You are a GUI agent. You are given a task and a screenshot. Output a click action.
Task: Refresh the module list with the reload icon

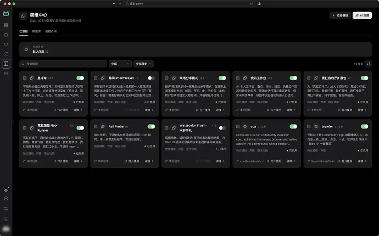(369, 64)
